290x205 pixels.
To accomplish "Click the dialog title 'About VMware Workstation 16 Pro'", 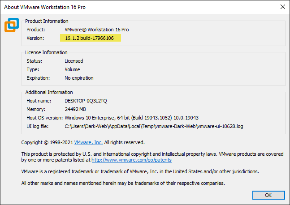I will (x=45, y=7).
